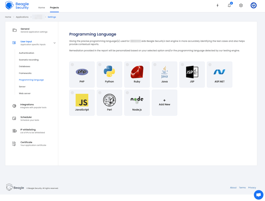
Task: Click the ASP.NET logo icon
Action: pos(219,72)
